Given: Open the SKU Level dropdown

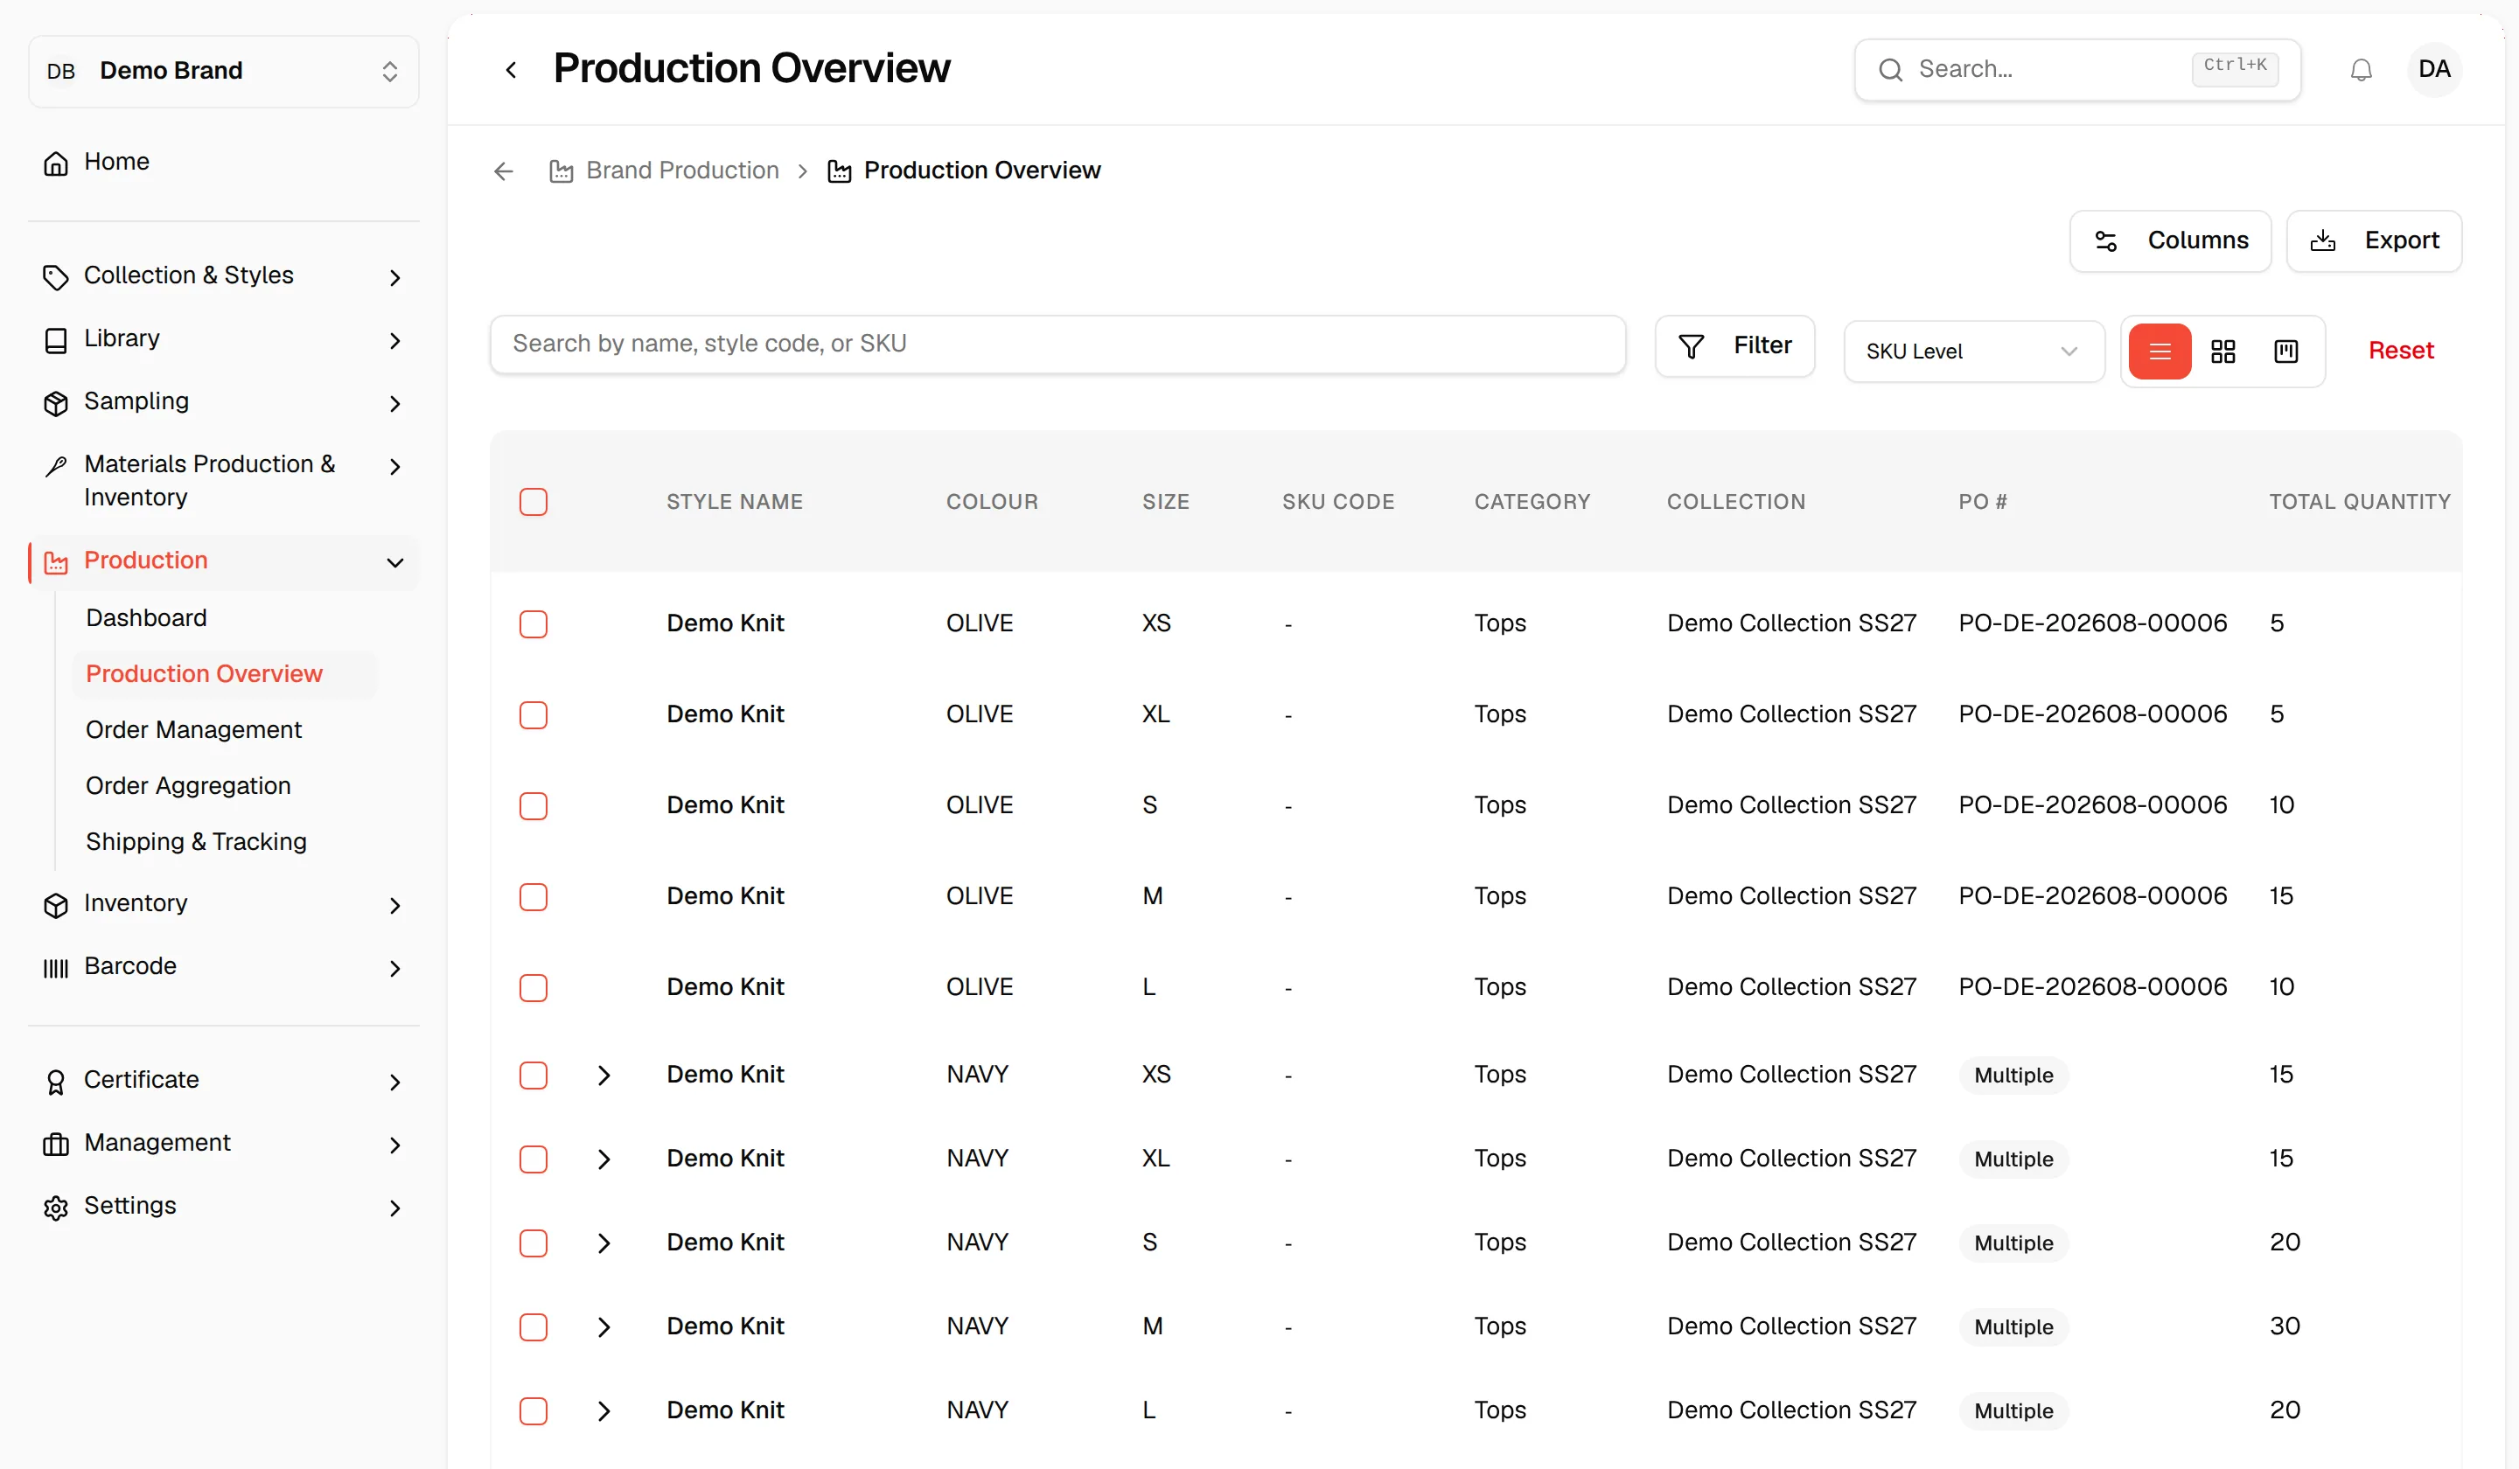Looking at the screenshot, I should click(1973, 352).
